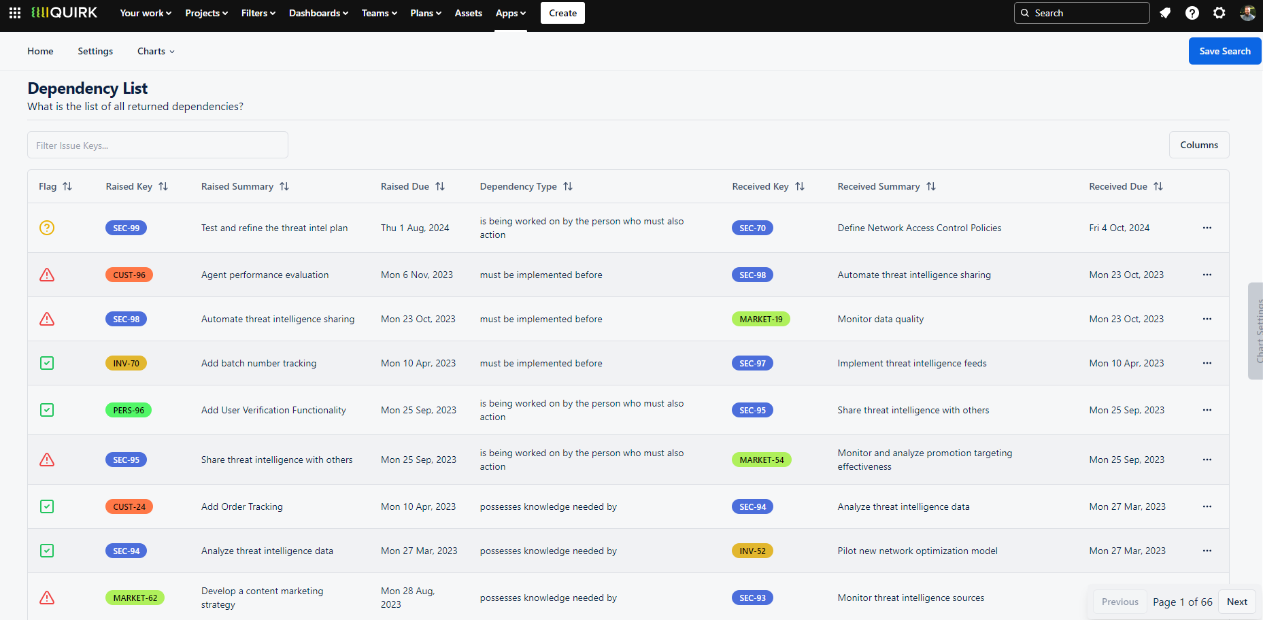Click the green check flag on CUST-24 row

tap(47, 506)
